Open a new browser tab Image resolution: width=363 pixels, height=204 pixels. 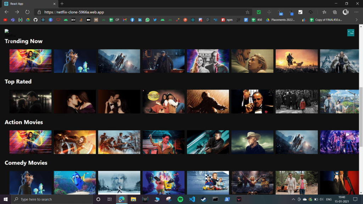tap(62, 4)
